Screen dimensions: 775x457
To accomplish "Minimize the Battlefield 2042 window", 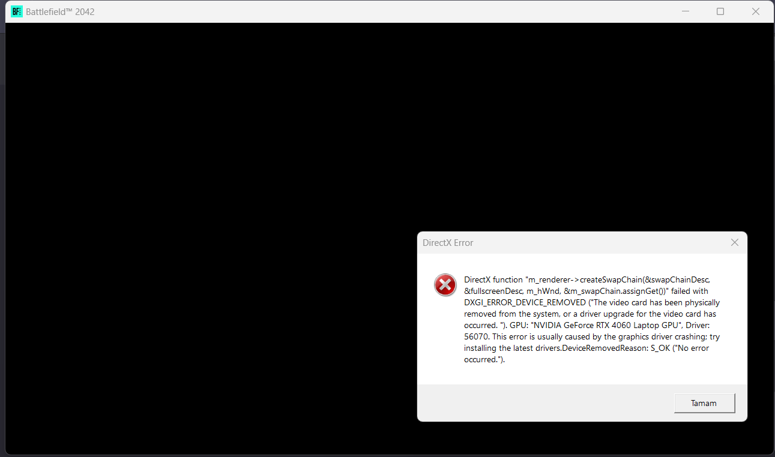I will point(686,11).
